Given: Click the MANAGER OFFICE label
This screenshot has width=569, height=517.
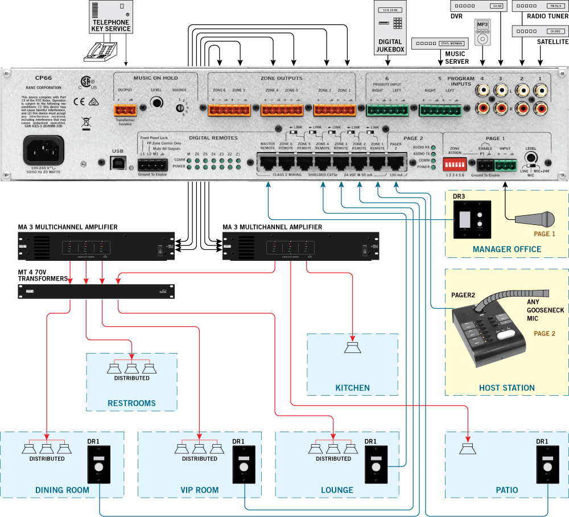Looking at the screenshot, I should tap(507, 249).
